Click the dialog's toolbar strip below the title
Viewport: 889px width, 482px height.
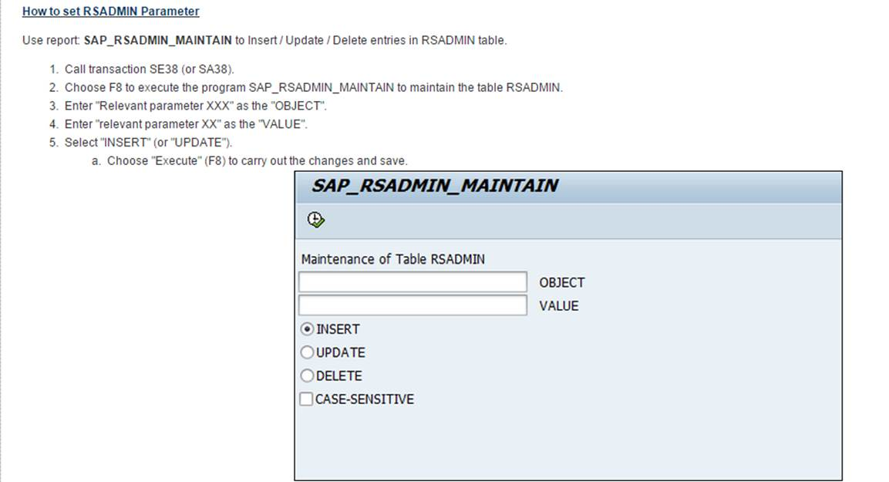coord(540,221)
